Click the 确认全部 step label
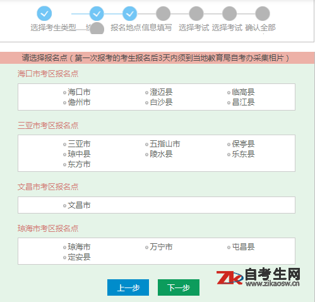Image resolution: width=315 pixels, height=302 pixels. 261,28
